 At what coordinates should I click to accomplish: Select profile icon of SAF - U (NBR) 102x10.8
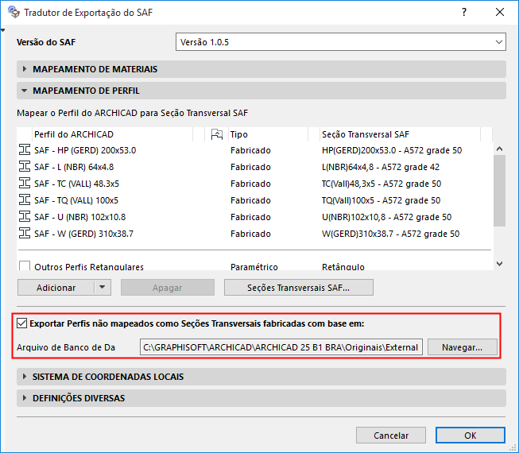(25, 216)
